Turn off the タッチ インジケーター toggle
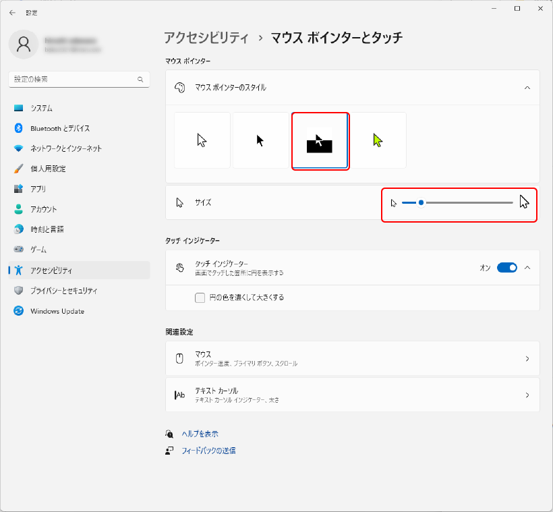Image resolution: width=553 pixels, height=512 pixels. [x=506, y=268]
